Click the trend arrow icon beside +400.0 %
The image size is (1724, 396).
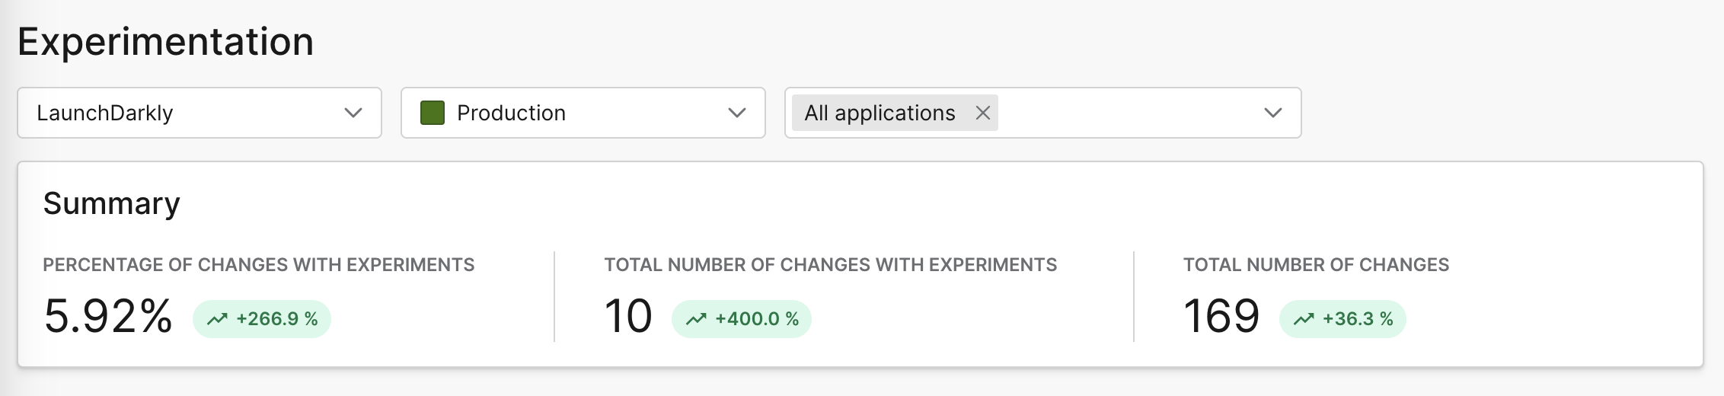click(x=696, y=319)
